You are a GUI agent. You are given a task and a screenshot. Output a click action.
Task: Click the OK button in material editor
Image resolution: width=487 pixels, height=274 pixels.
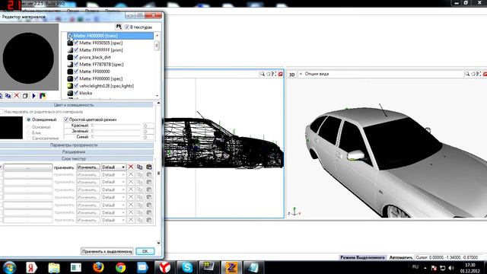145,251
